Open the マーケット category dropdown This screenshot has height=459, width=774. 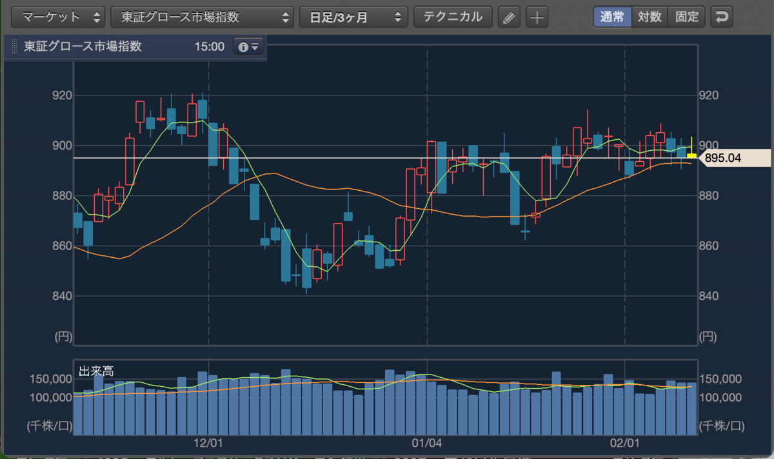click(59, 17)
